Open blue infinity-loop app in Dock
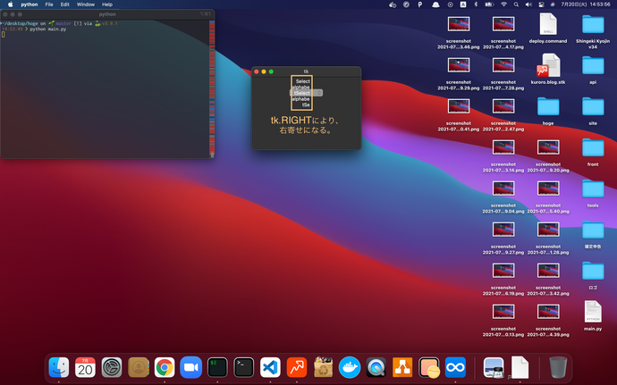Screen dimensions: 617x385 point(455,368)
